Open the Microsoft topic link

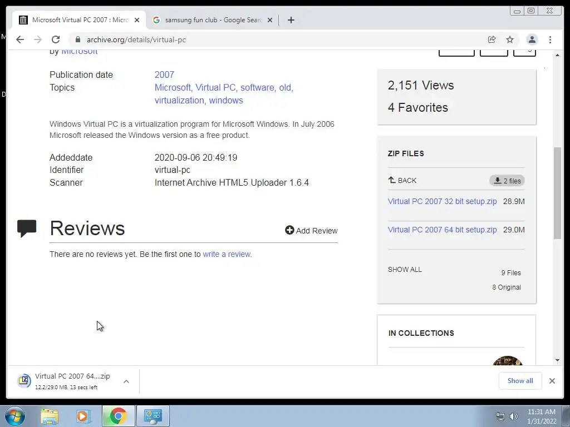pos(173,87)
